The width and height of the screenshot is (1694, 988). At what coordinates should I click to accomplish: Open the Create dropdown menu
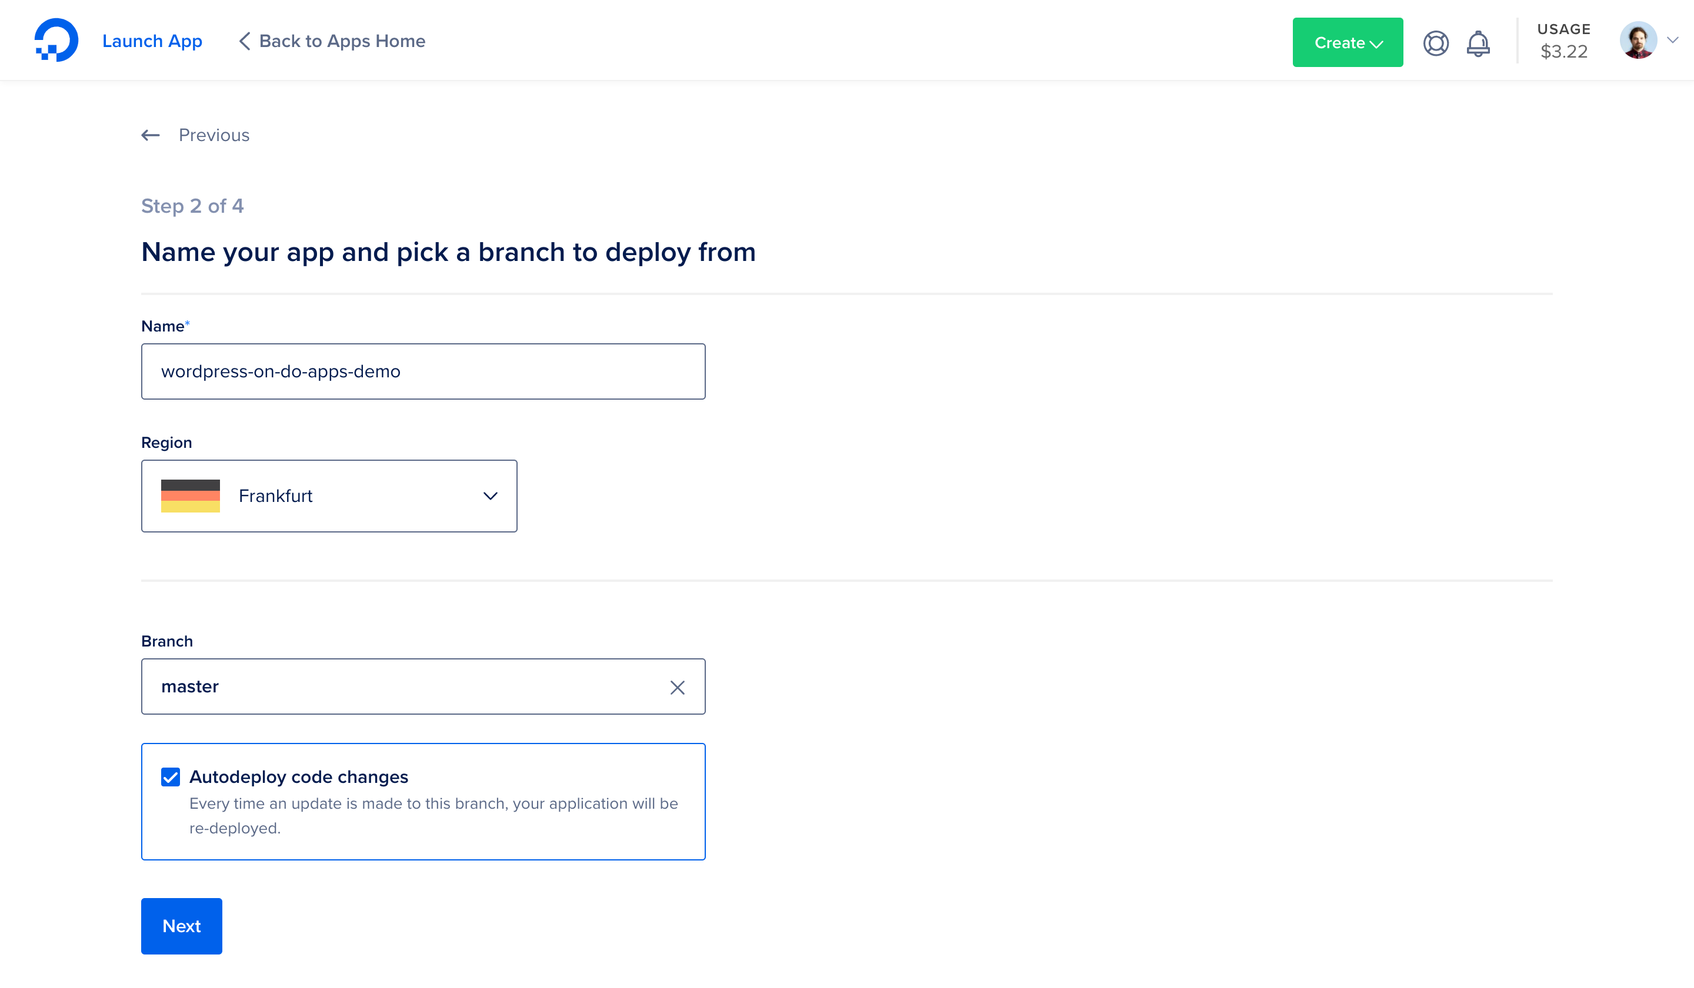coord(1347,42)
